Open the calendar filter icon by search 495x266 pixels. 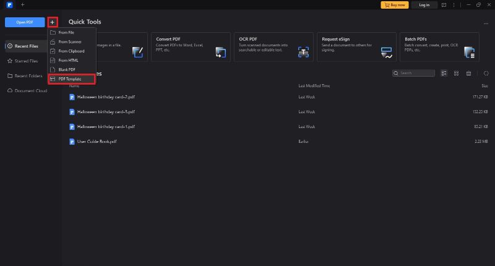[468, 73]
